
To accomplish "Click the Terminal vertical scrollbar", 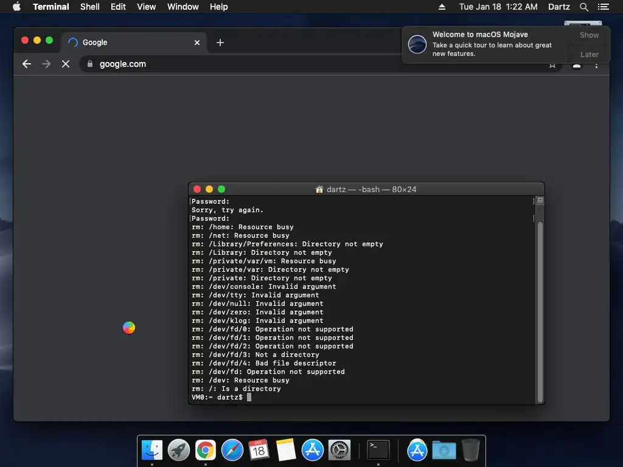I will (x=540, y=312).
